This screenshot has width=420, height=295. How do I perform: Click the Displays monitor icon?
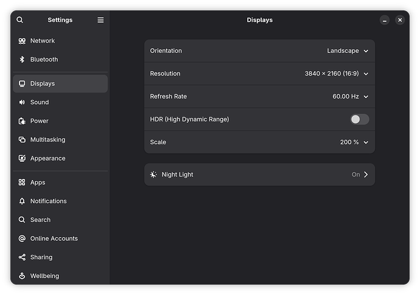pos(22,83)
